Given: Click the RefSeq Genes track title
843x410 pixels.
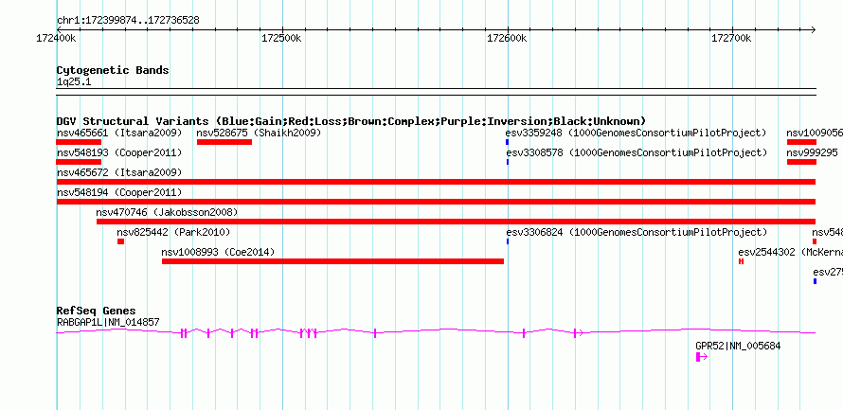Looking at the screenshot, I should tap(97, 311).
